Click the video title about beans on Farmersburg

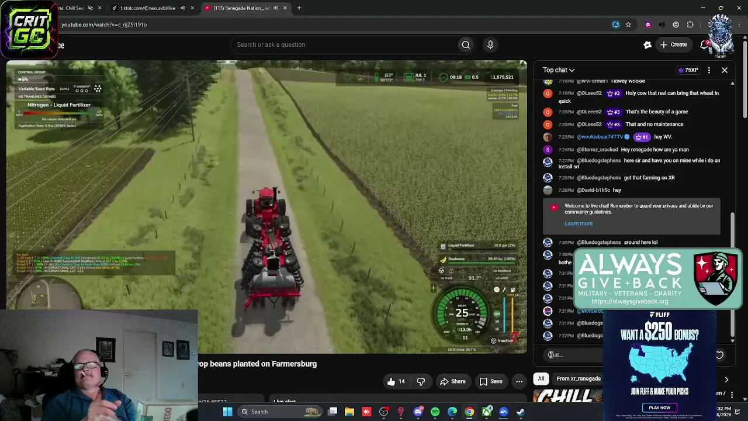(x=257, y=364)
